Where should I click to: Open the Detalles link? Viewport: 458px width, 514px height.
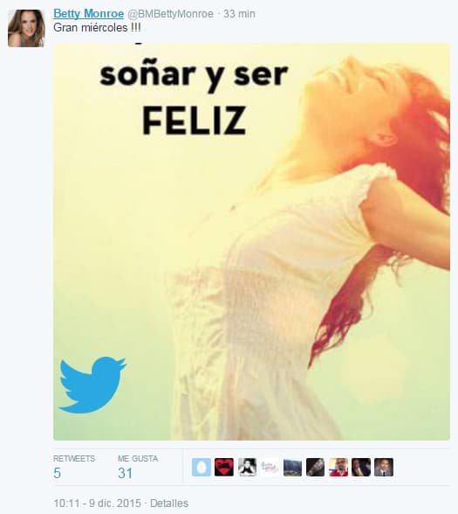[x=169, y=504]
